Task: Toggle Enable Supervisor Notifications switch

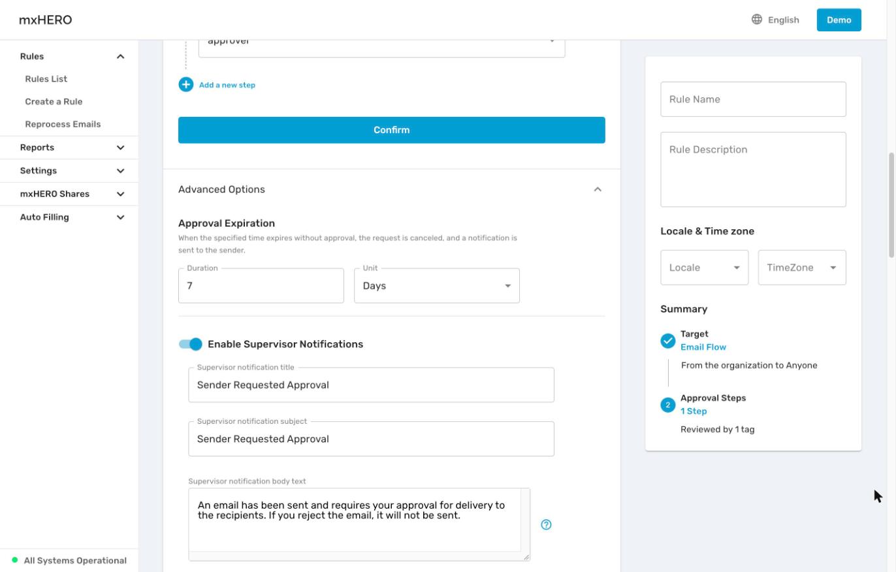Action: pyautogui.click(x=191, y=344)
